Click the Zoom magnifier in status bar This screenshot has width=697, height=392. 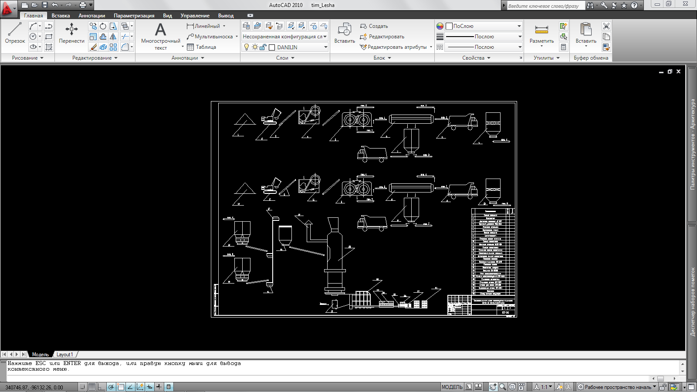pos(503,387)
